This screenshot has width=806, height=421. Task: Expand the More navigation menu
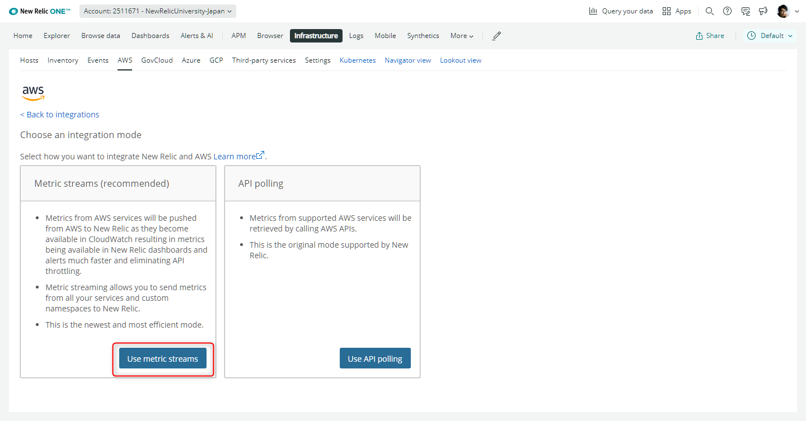pyautogui.click(x=462, y=36)
